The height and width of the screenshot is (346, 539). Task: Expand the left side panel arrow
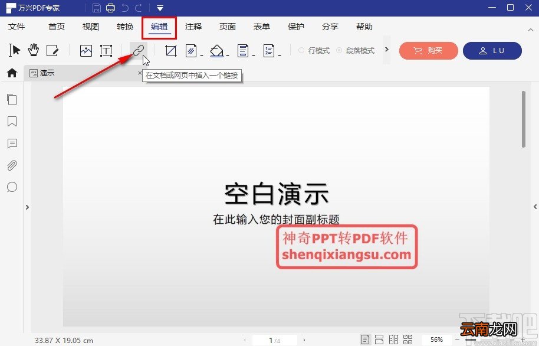tap(27, 207)
